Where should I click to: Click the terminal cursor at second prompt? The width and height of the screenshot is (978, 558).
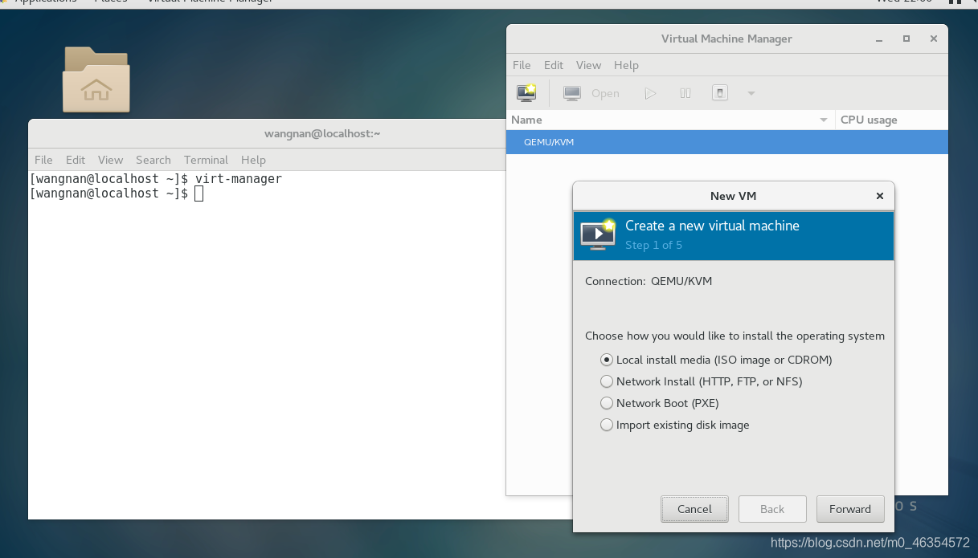pyautogui.click(x=199, y=193)
